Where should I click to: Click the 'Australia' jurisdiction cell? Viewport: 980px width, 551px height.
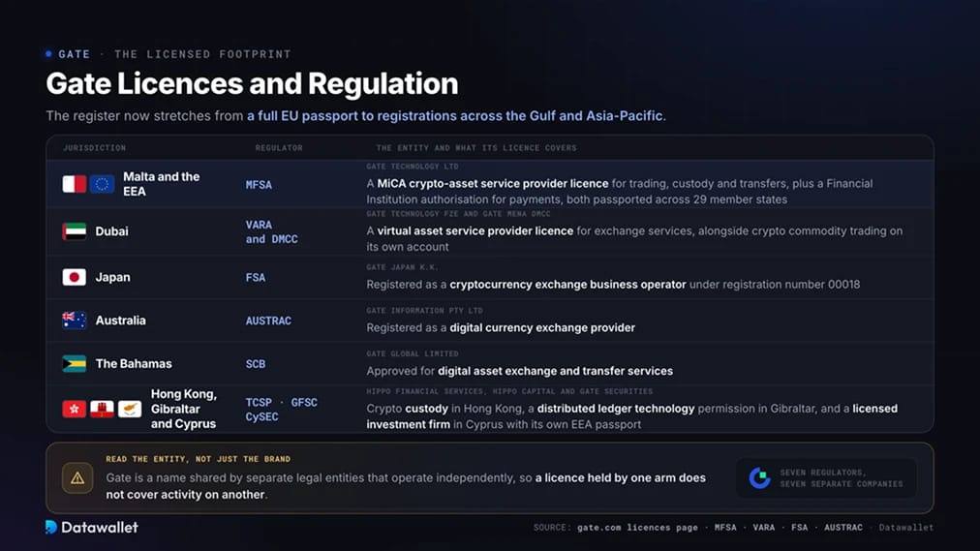121,321
